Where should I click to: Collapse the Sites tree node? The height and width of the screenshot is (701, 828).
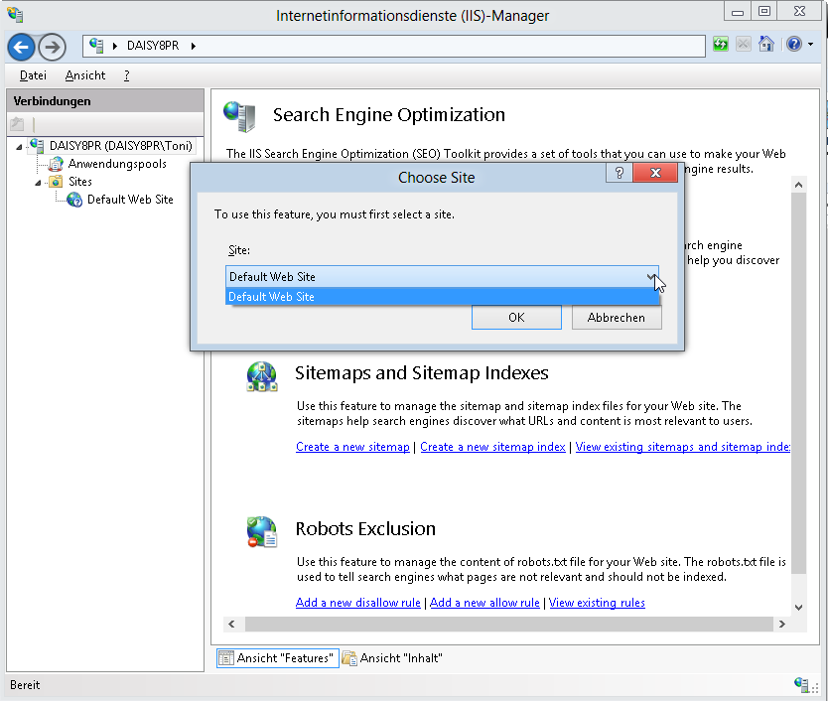tap(39, 183)
